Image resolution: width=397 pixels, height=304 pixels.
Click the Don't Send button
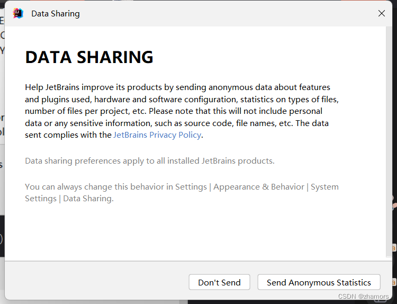[219, 282]
